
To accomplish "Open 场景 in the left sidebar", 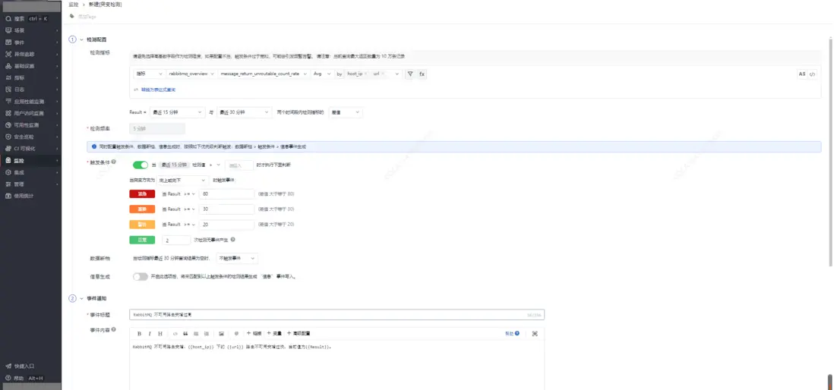I will (x=30, y=30).
